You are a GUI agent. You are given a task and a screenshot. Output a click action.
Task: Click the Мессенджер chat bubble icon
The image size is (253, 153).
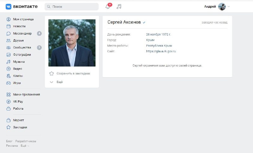9,34
